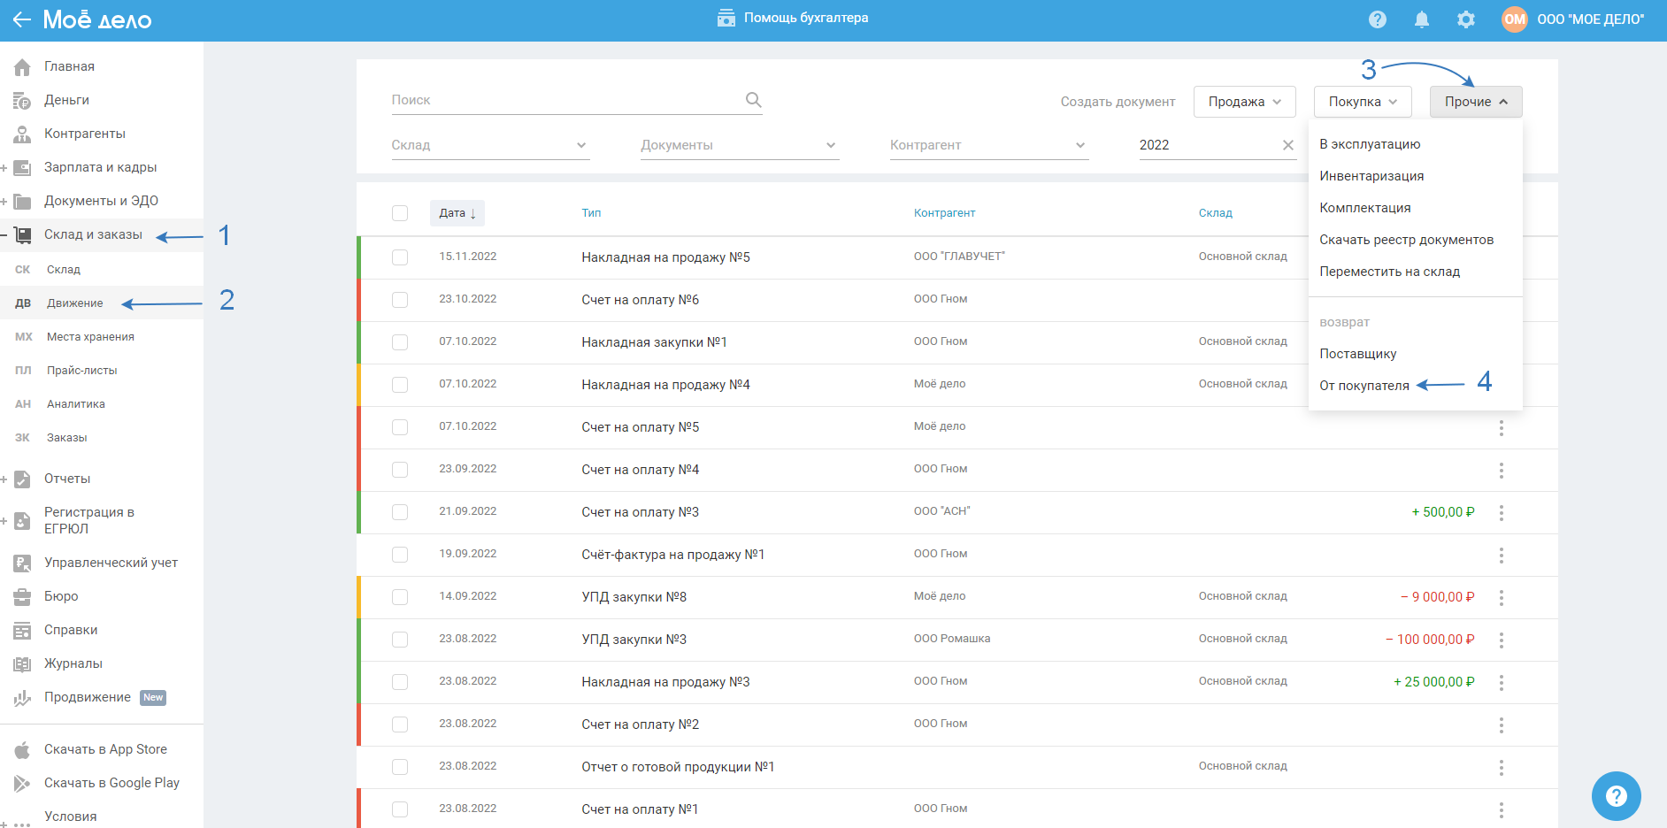Go to Контрагенты in sidebar
This screenshot has height=828, width=1667.
click(85, 134)
